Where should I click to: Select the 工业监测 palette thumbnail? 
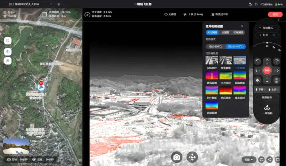click(x=240, y=60)
